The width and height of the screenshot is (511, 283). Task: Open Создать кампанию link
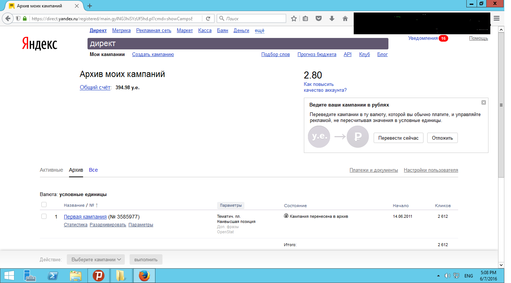[153, 54]
